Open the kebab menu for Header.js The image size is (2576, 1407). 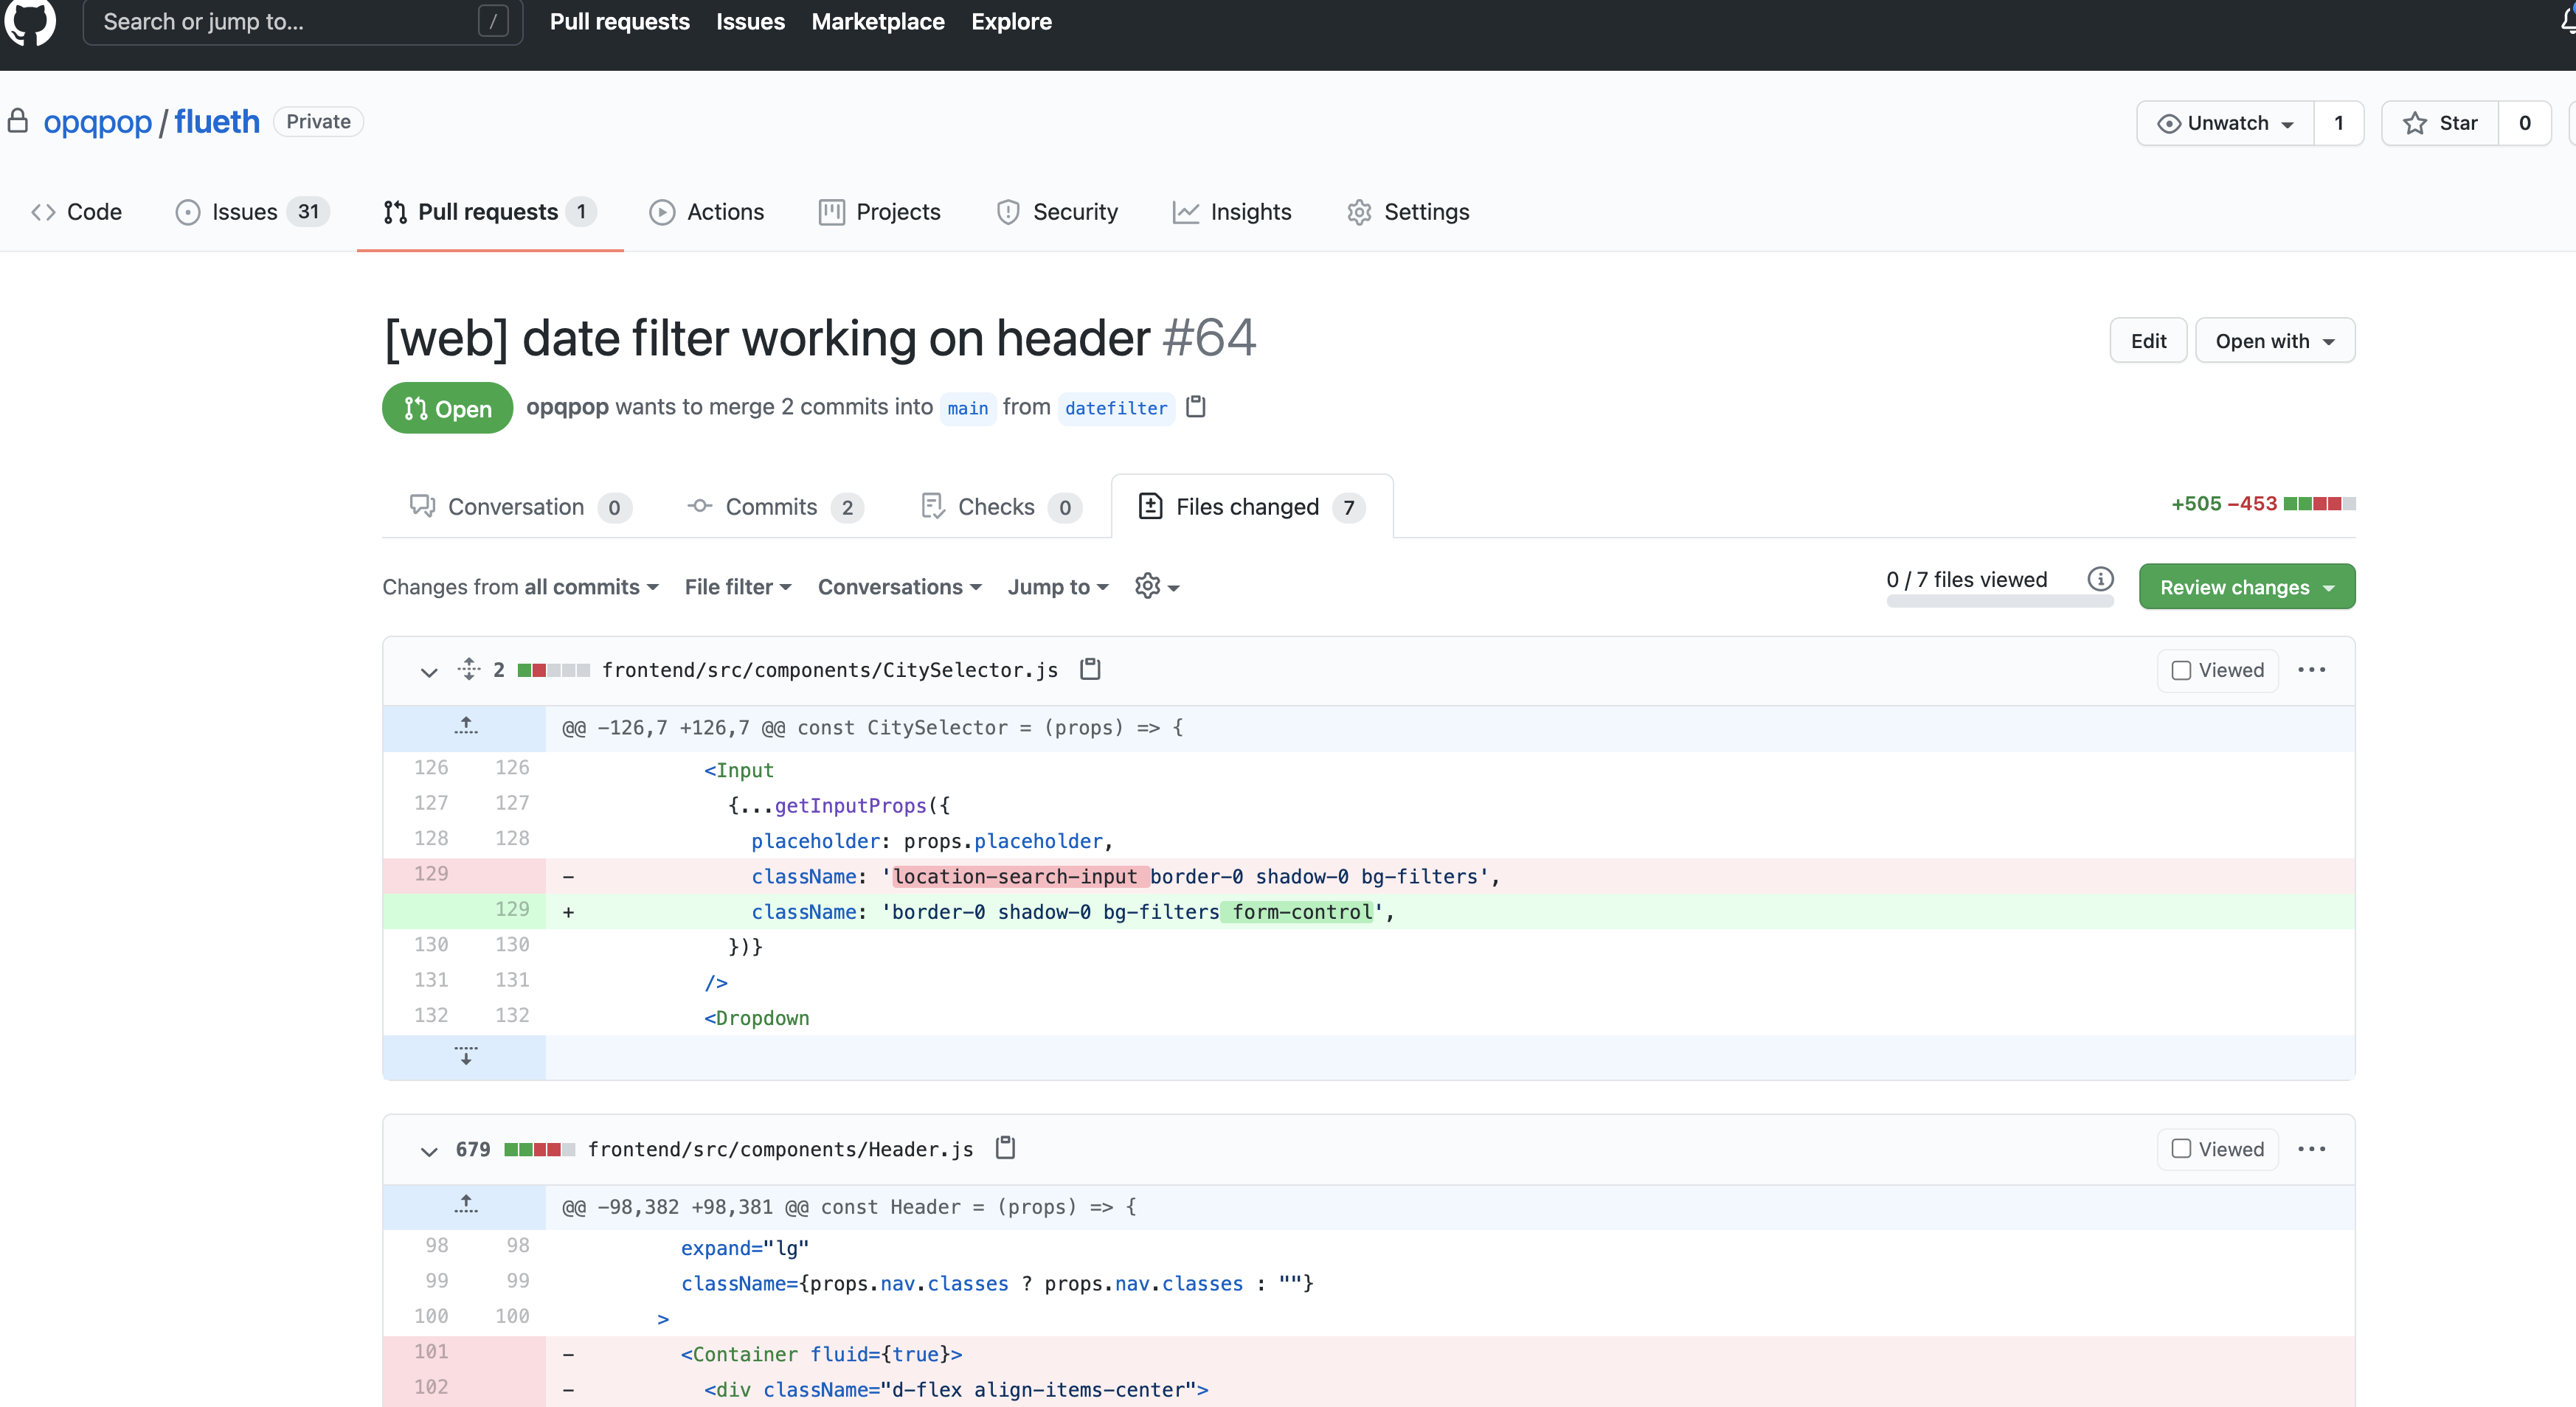pos(2313,1148)
